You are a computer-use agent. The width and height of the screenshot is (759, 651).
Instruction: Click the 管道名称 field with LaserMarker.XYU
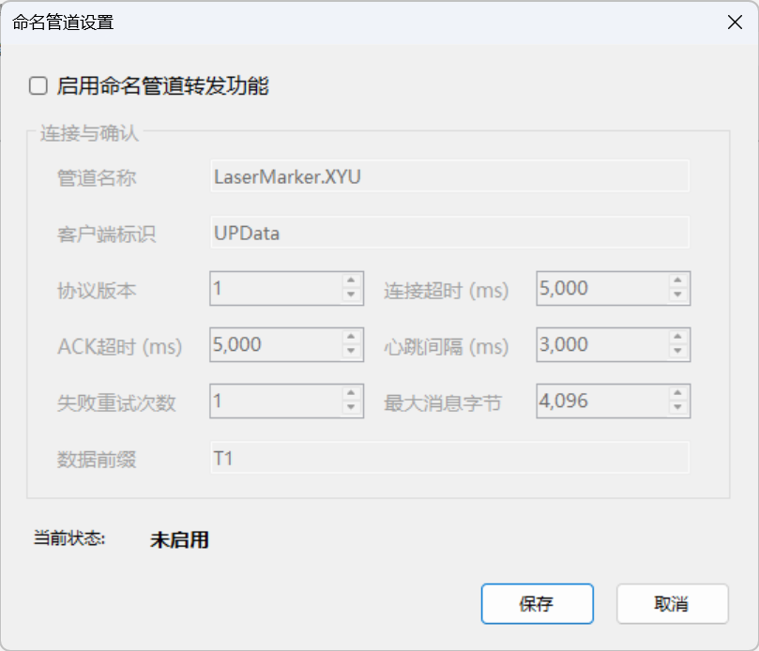coord(449,176)
